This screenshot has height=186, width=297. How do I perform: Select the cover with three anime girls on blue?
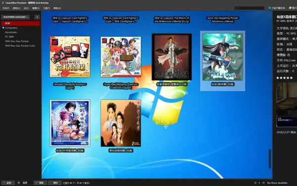click(x=70, y=123)
